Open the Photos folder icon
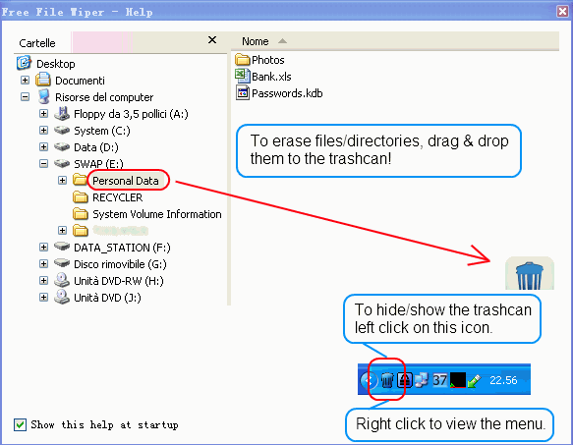This screenshot has height=445, width=573. 243,59
